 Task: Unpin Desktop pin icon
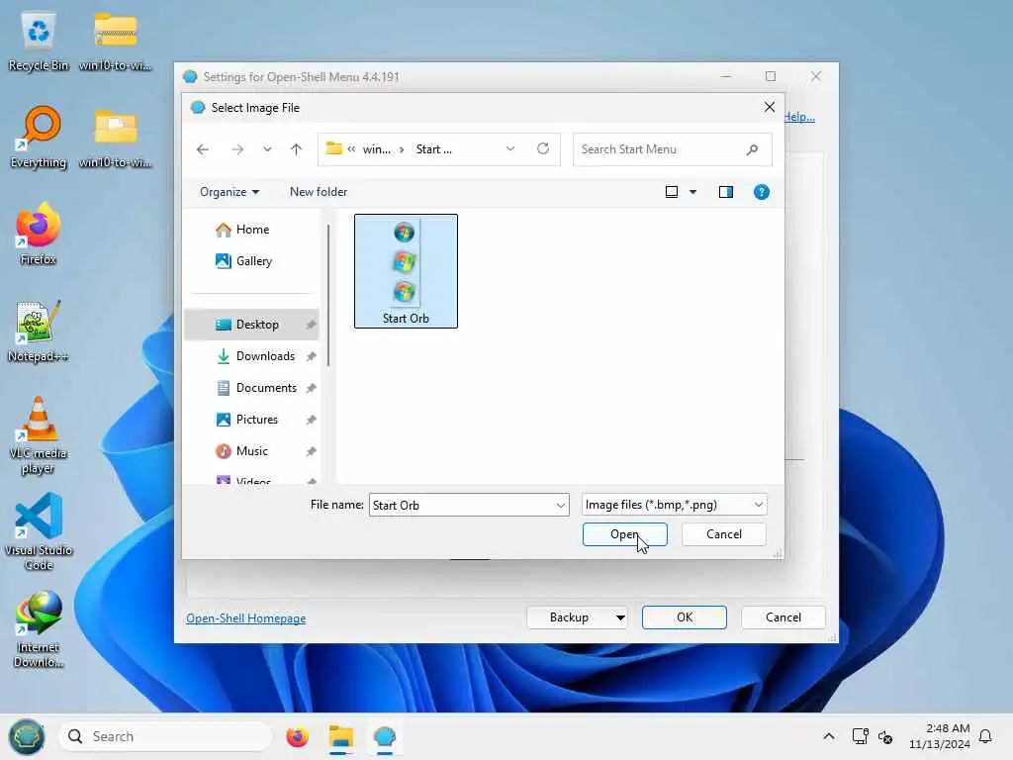tap(311, 325)
